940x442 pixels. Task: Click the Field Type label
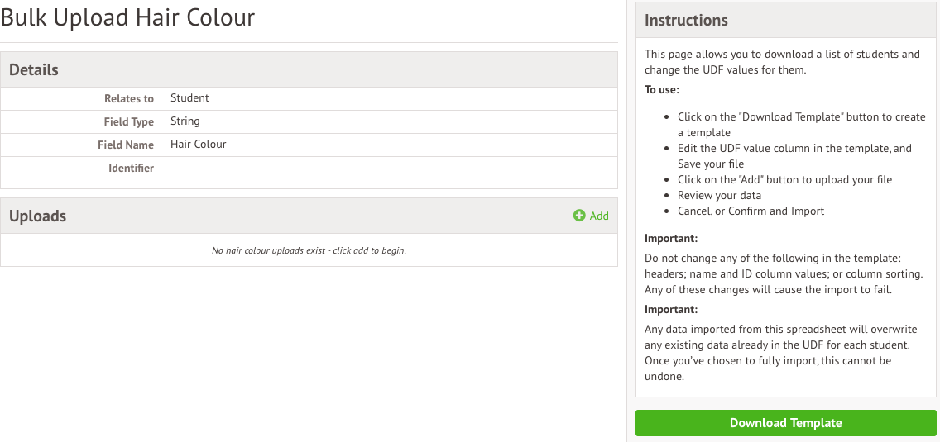coord(128,121)
